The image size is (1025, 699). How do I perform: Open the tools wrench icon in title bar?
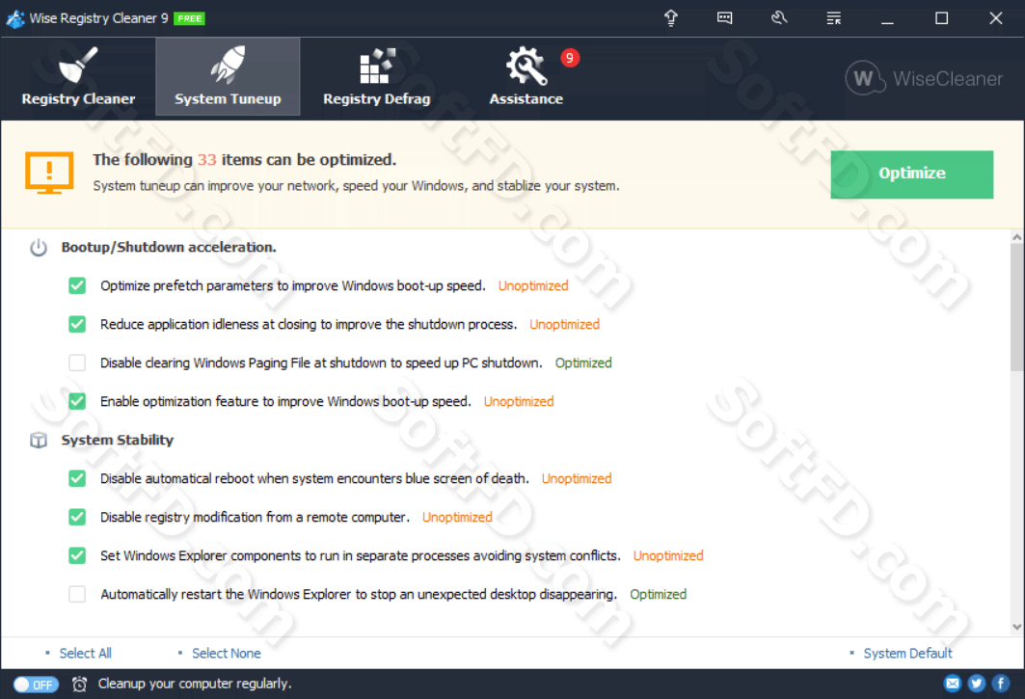779,18
